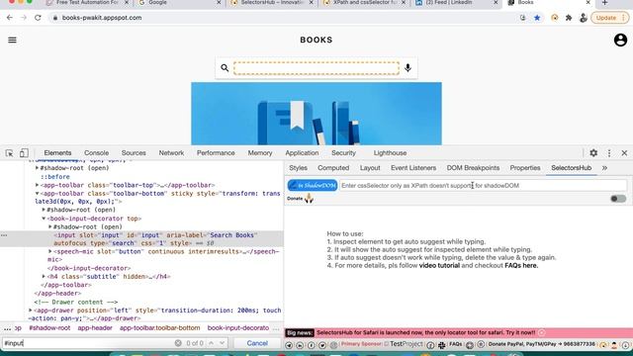Switch to the Styles sidebar tab
Screen dimensions: 633x356
pyautogui.click(x=299, y=168)
